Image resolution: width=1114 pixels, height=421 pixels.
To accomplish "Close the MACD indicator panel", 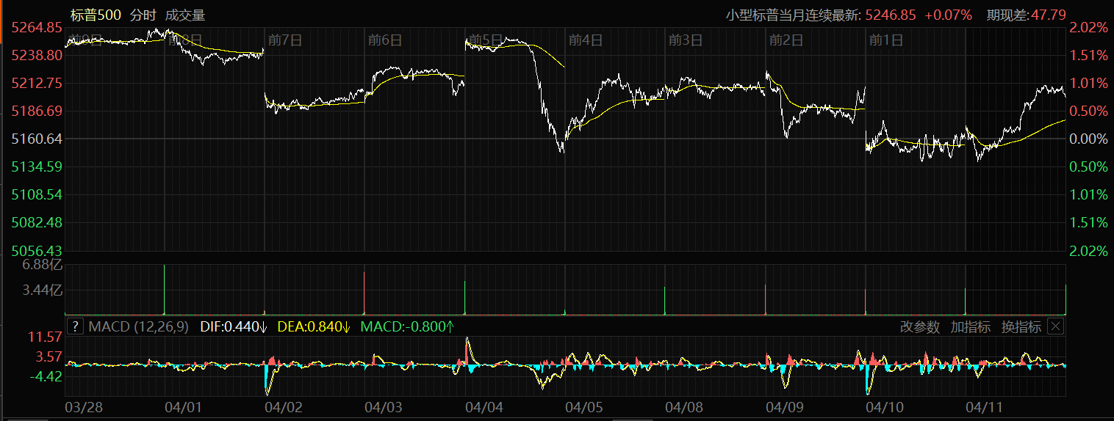I will (x=1055, y=327).
